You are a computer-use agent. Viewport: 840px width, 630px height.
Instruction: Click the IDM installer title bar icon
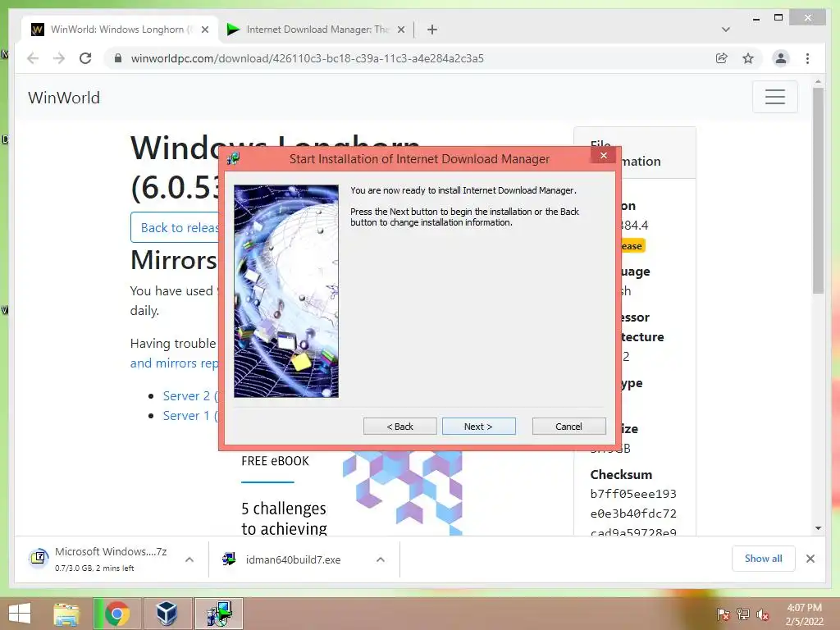(x=233, y=158)
